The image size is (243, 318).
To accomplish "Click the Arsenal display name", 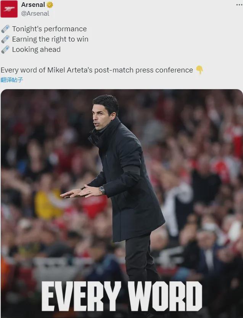I will pos(33,5).
